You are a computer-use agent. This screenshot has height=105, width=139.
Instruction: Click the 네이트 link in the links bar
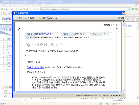(9, 13)
